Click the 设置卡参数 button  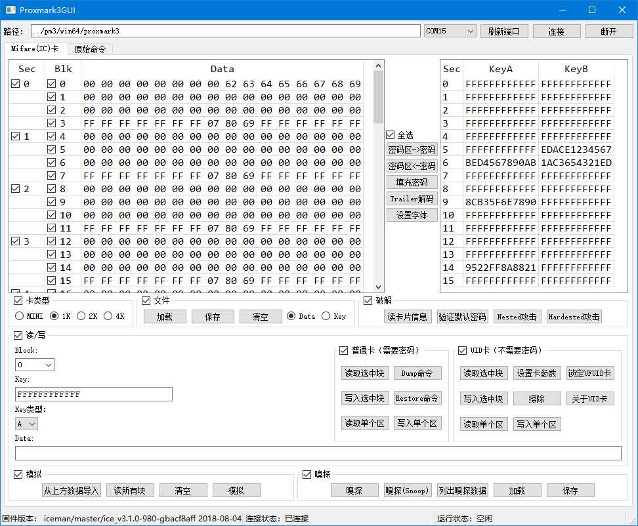point(537,373)
